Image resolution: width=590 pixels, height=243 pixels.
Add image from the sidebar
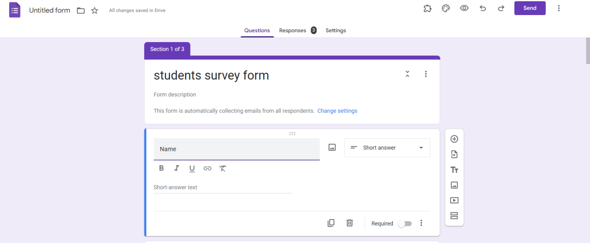point(454,185)
